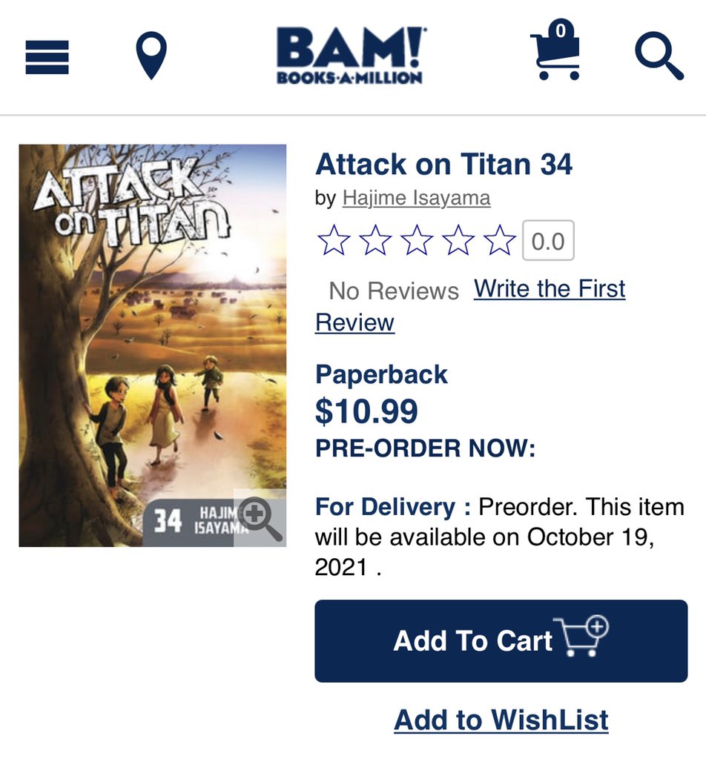Select the second rating star
Image resolution: width=706 pixels, height=759 pixels.
coord(375,240)
